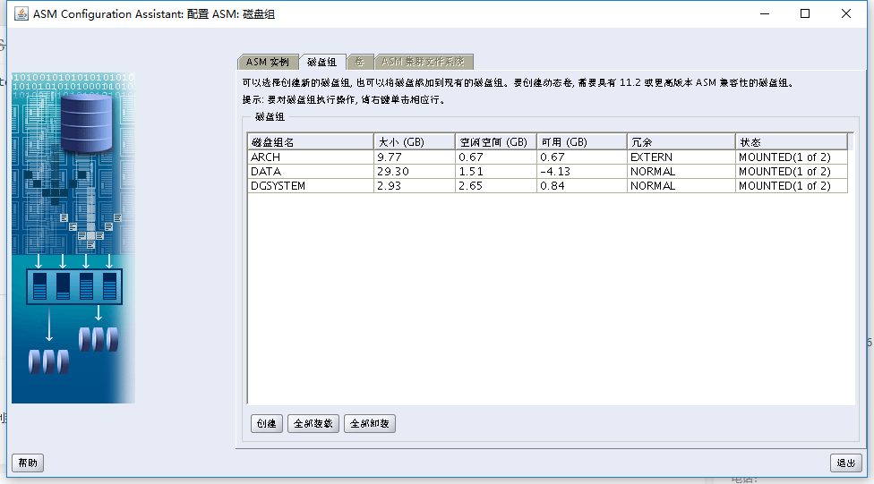
Task: Open the ASM 集群文件系统 tab
Action: (x=423, y=62)
